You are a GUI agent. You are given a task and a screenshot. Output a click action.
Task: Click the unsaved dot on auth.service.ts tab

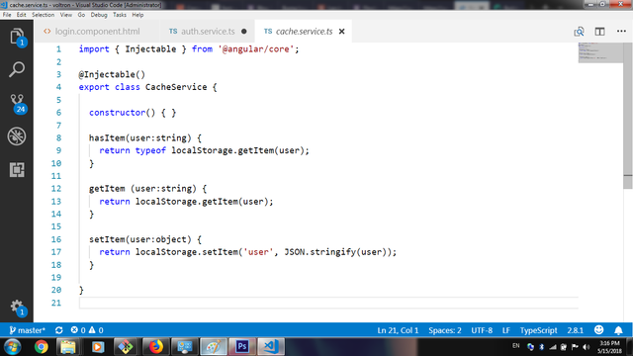pos(244,31)
